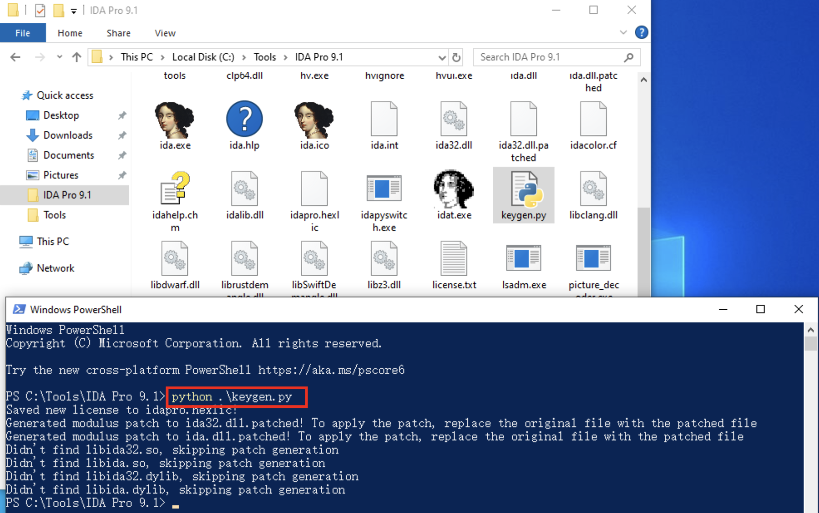Viewport: 819px width, 513px height.
Task: Open This PC in navigation pane
Action: point(53,241)
